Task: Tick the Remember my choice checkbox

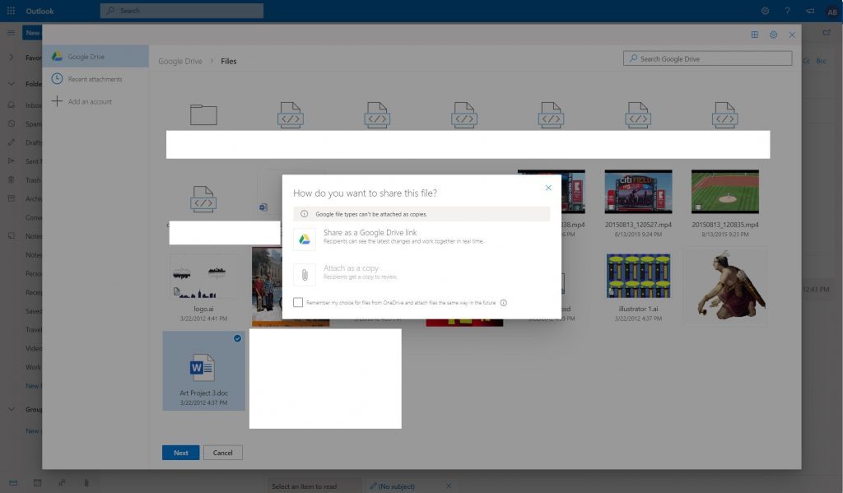Action: pyautogui.click(x=298, y=303)
